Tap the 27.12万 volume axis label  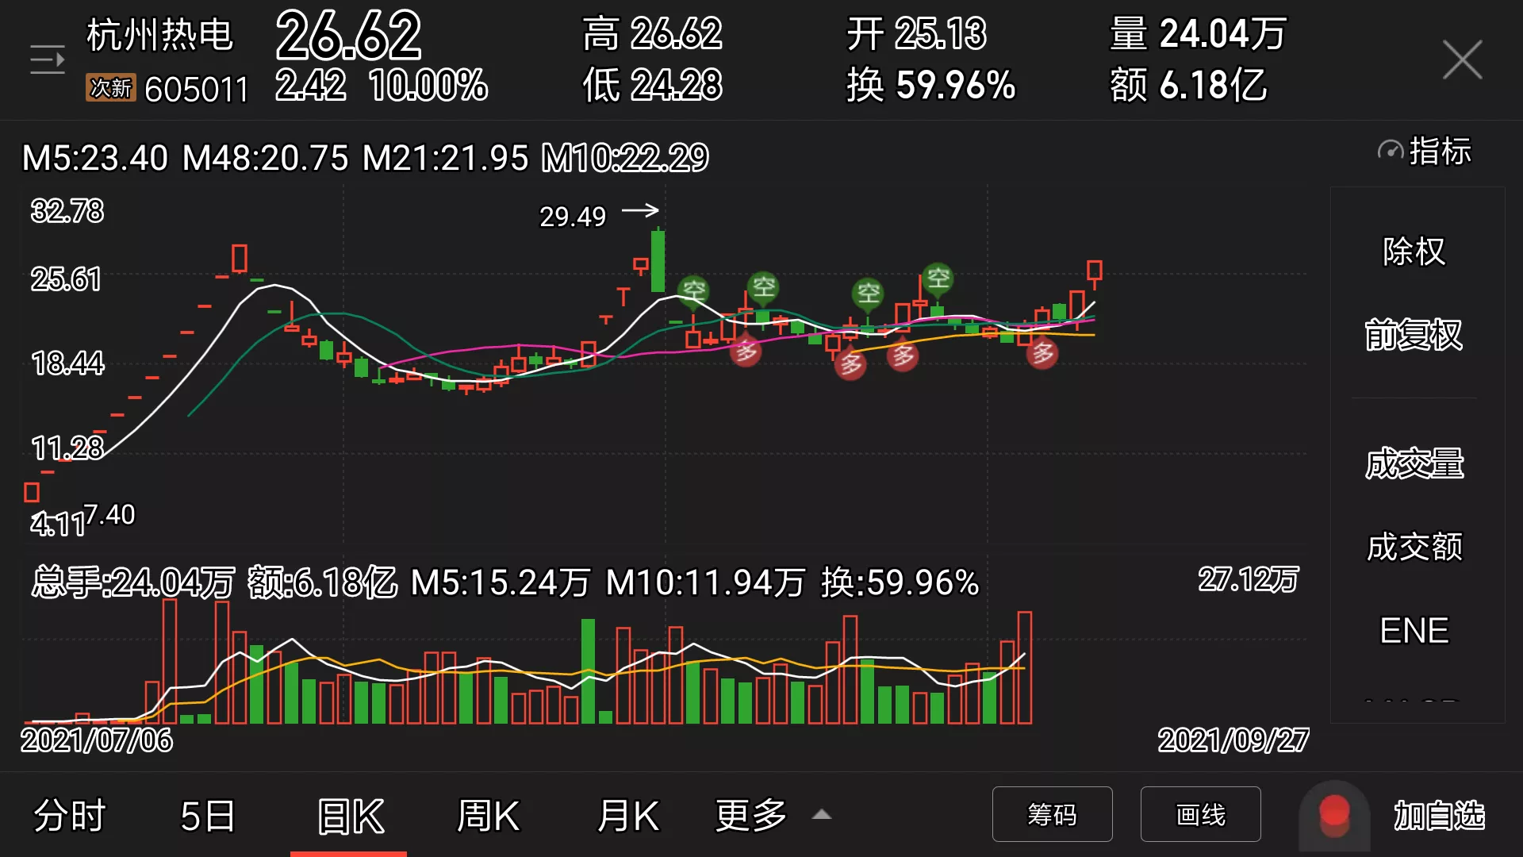pyautogui.click(x=1249, y=579)
